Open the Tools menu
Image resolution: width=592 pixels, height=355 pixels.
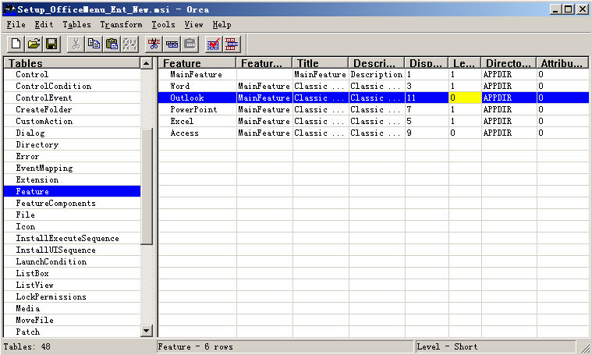point(163,24)
